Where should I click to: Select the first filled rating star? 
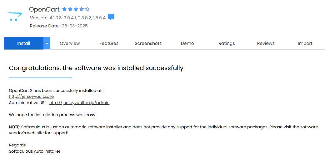(x=64, y=9)
